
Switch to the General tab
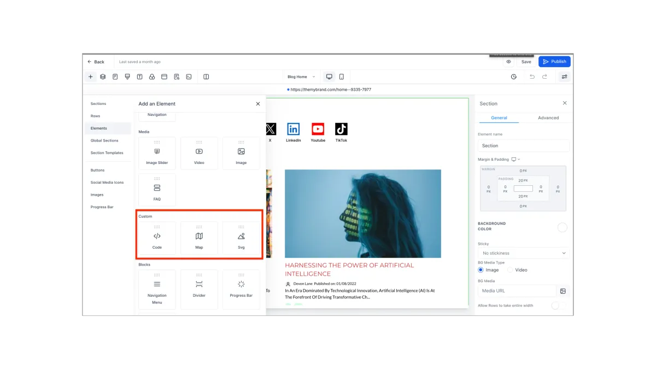point(499,118)
